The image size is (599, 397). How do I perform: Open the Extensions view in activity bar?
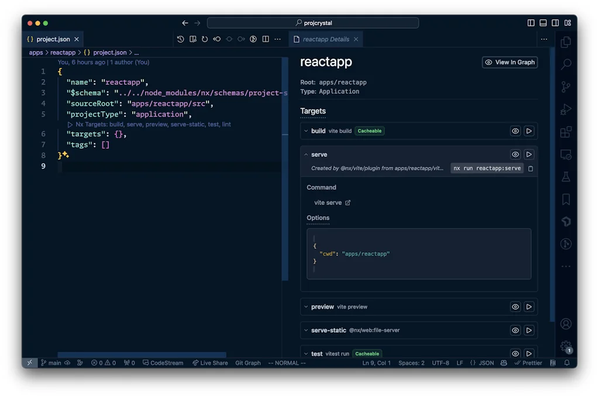coord(566,132)
